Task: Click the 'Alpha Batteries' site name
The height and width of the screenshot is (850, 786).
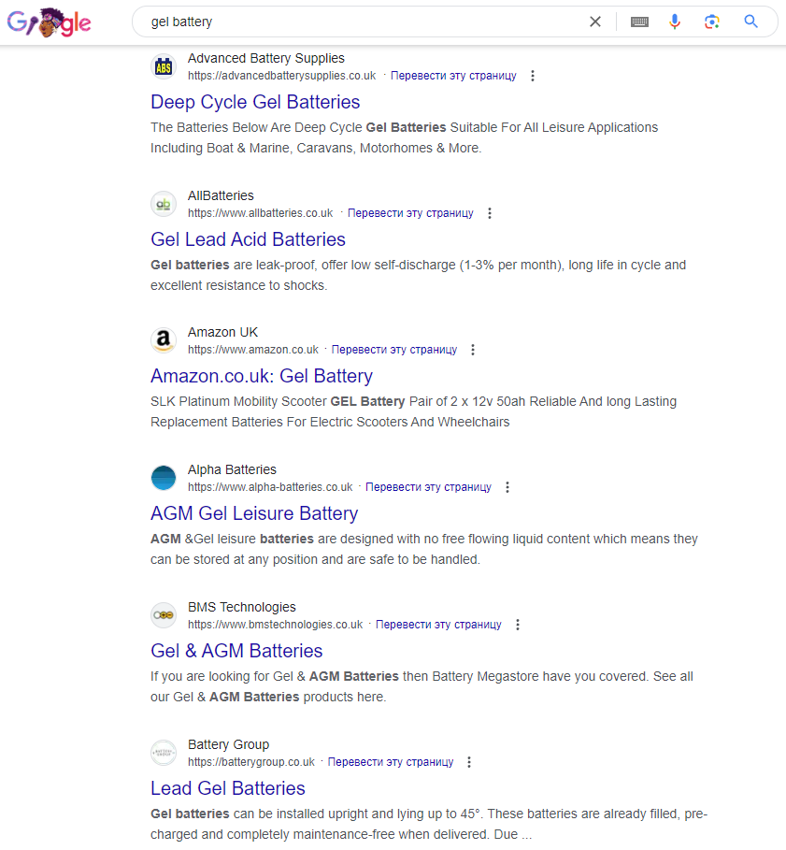Action: [232, 469]
